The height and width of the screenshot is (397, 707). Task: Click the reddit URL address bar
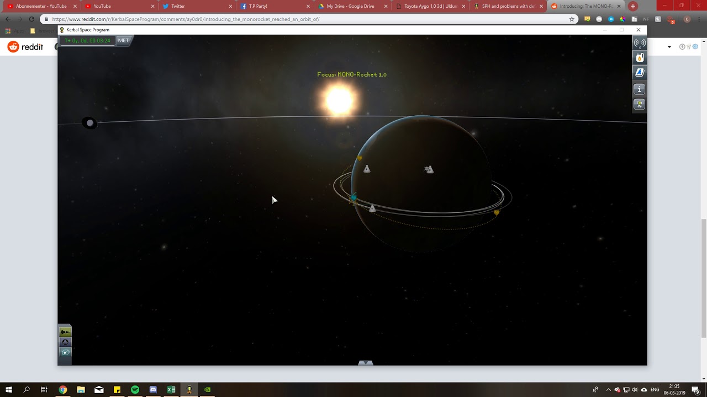309,19
